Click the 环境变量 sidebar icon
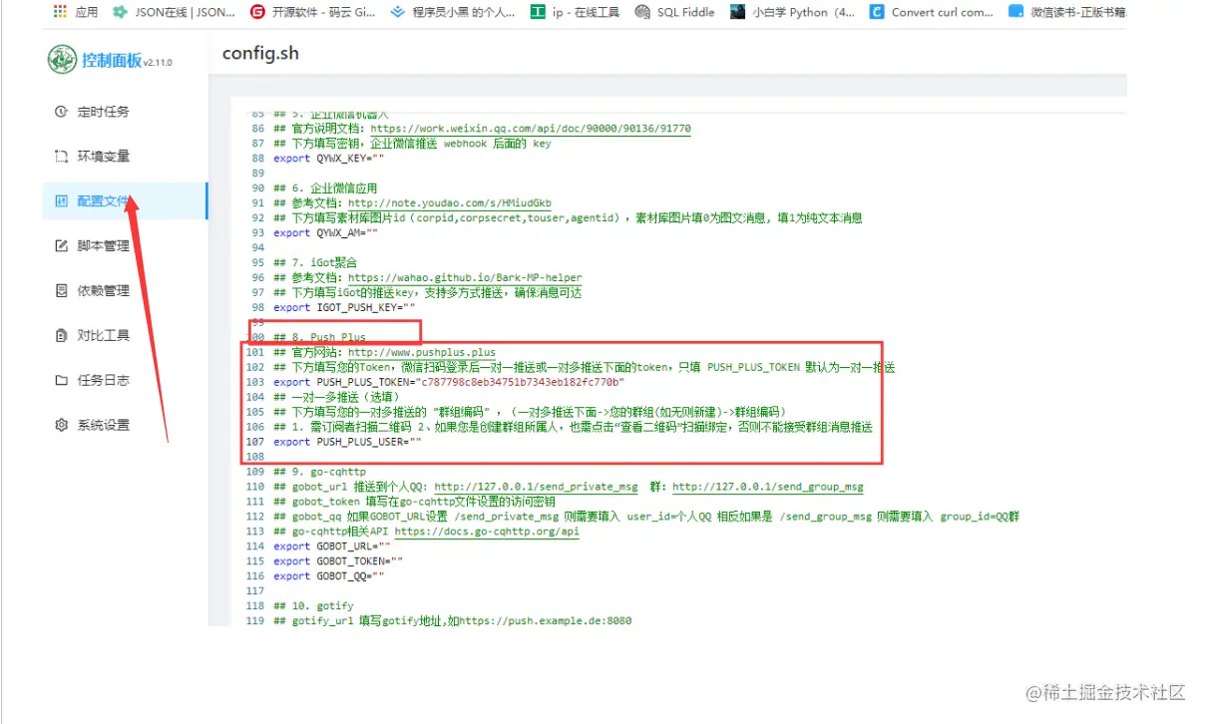Screen dimensions: 1207x724 tap(61, 157)
